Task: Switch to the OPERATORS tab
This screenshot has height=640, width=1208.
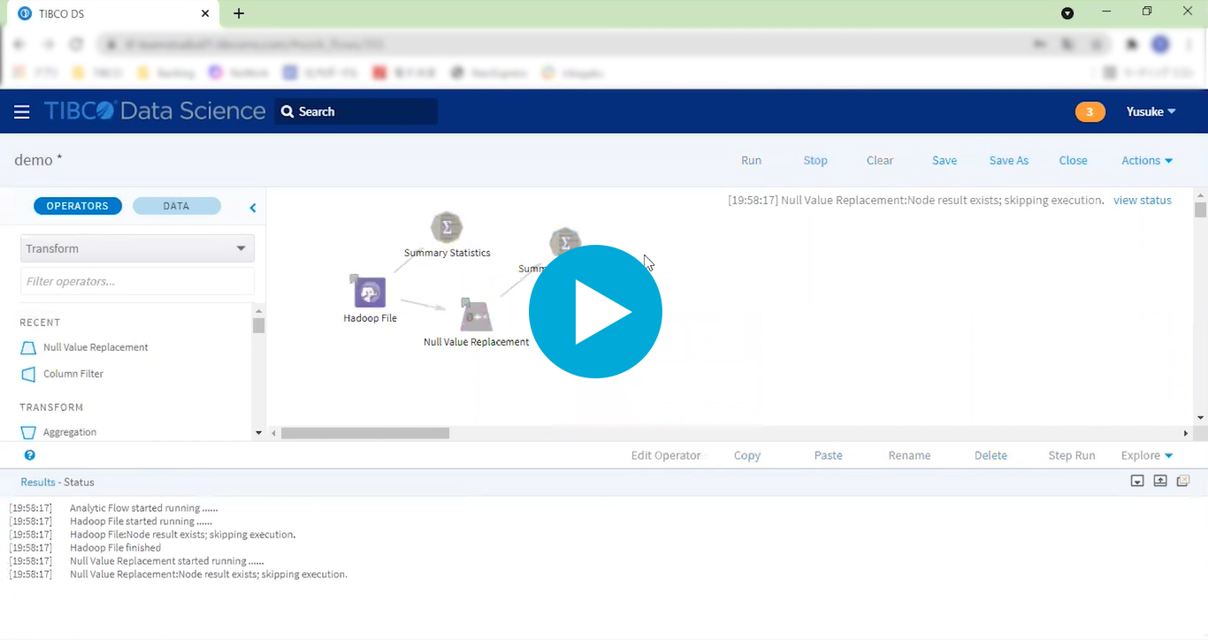Action: [78, 206]
